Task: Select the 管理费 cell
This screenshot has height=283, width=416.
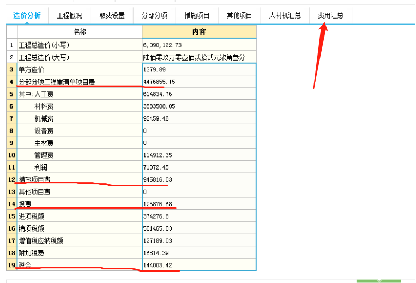Action: pyautogui.click(x=80, y=155)
